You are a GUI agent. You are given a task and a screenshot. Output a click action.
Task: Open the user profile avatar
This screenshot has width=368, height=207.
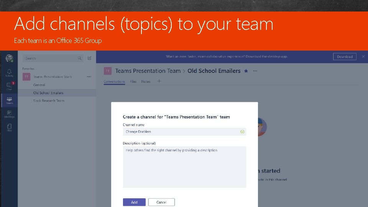coord(9,58)
